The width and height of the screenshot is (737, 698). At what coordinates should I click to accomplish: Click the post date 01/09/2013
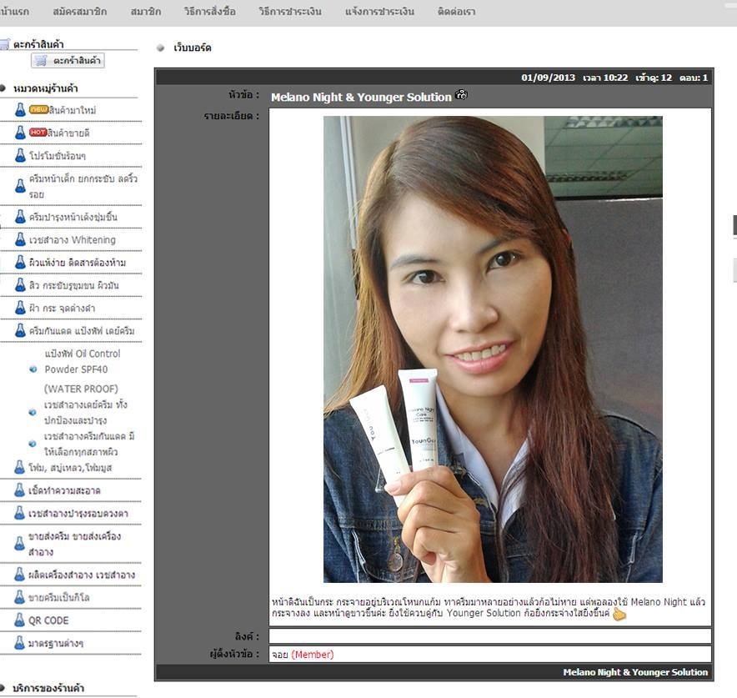pyautogui.click(x=548, y=78)
